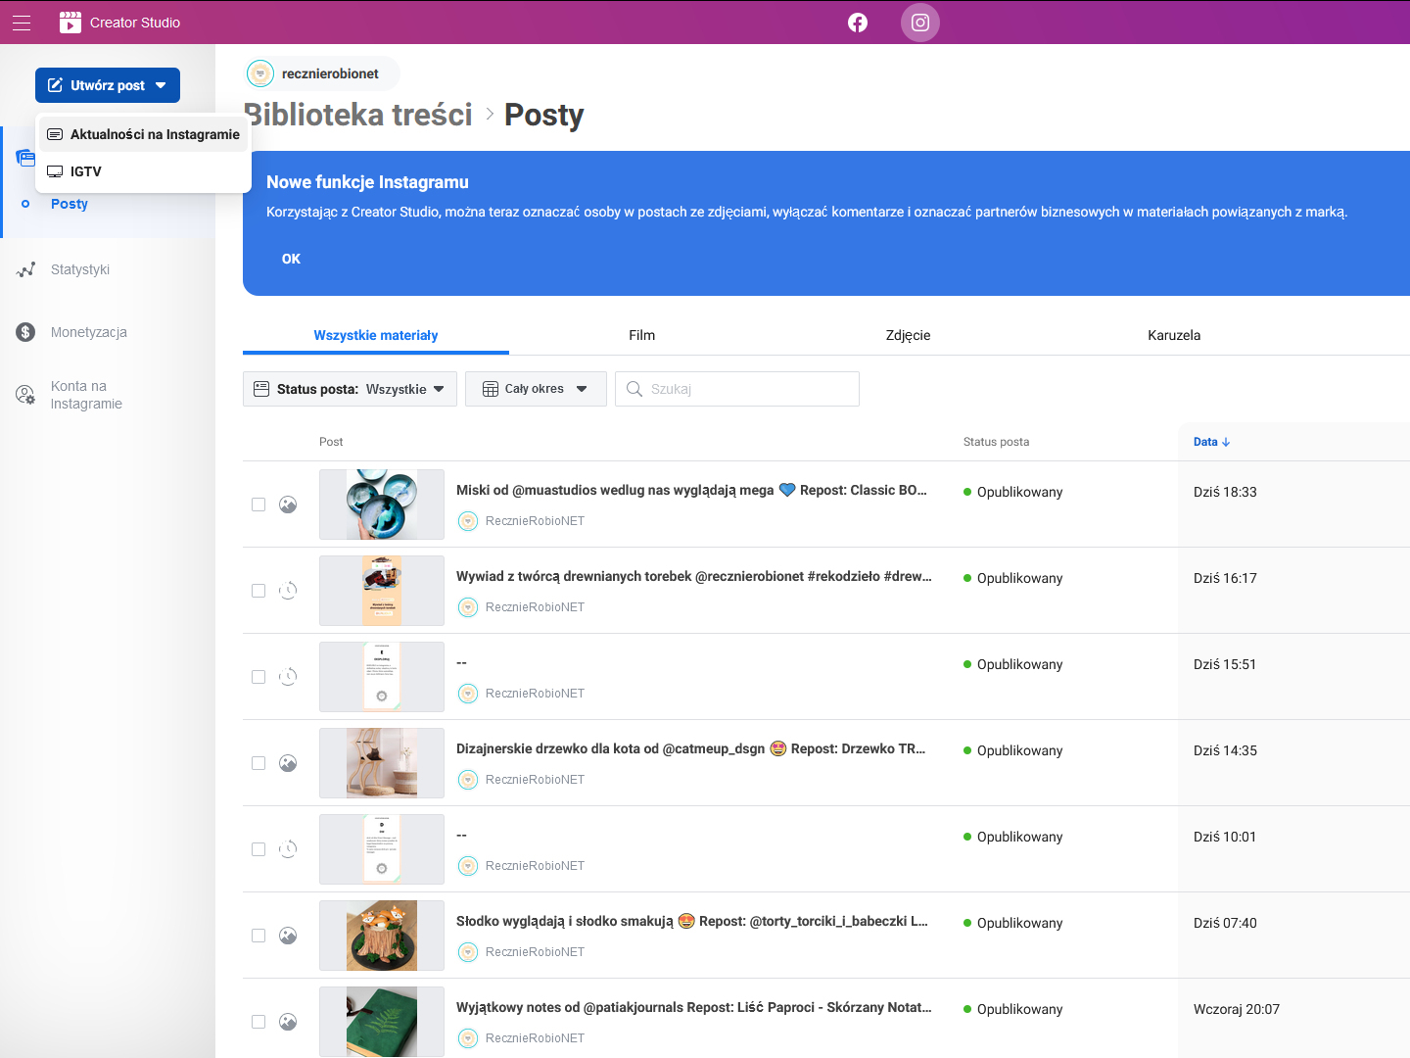This screenshot has height=1058, width=1410.
Task: Switch to the Film tab
Action: 642,335
